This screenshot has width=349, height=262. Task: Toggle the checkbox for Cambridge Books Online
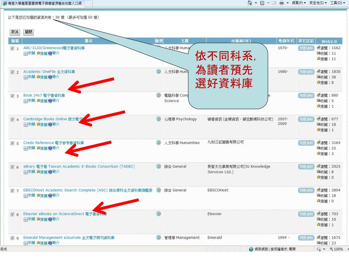pos(13,119)
